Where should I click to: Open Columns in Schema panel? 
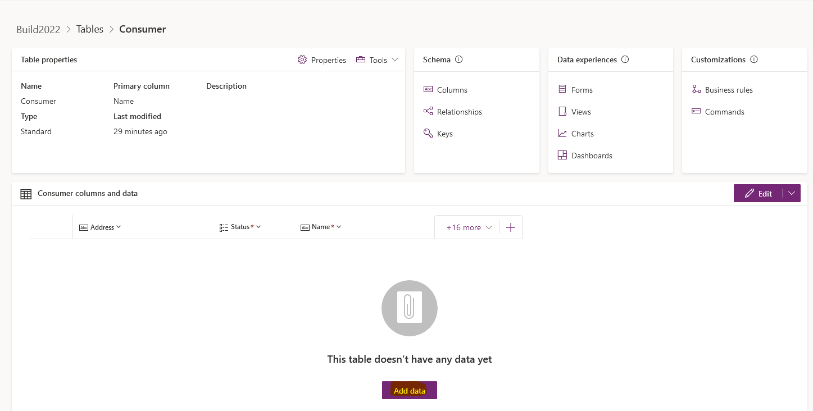point(452,90)
